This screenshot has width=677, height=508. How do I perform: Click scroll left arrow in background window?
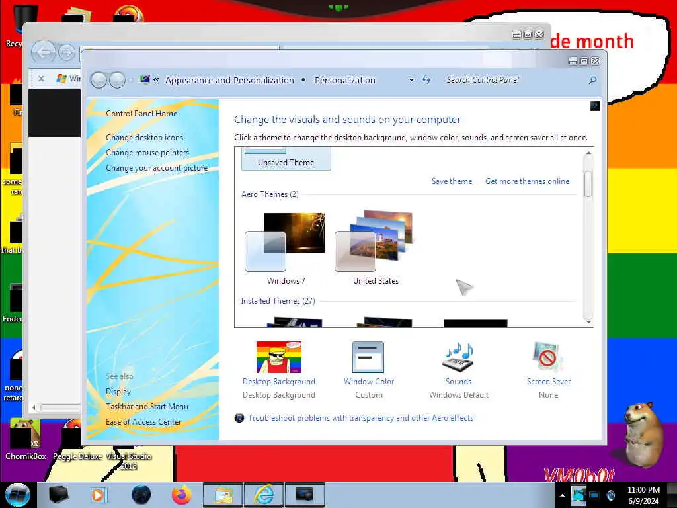tap(34, 407)
